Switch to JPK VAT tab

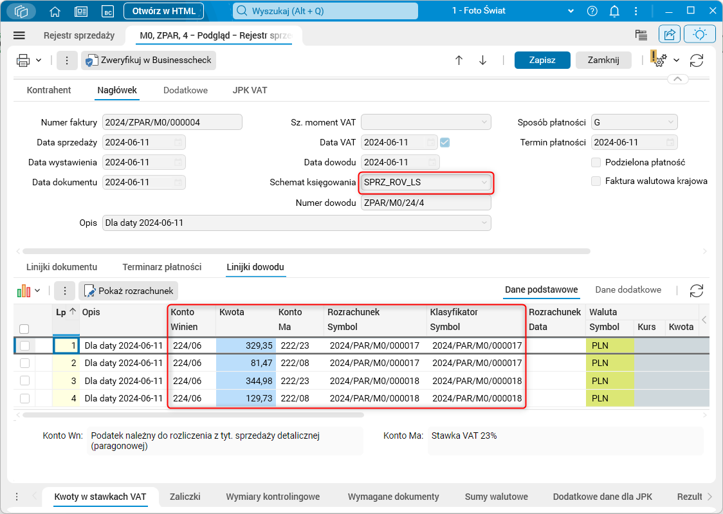tap(250, 90)
